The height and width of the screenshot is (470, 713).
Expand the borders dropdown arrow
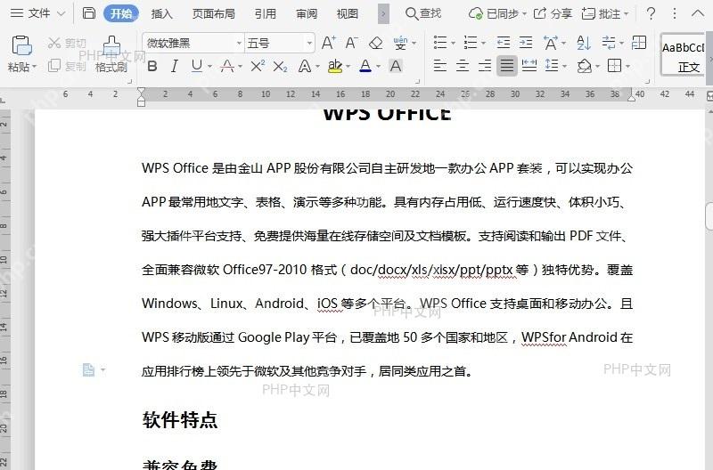click(x=628, y=67)
